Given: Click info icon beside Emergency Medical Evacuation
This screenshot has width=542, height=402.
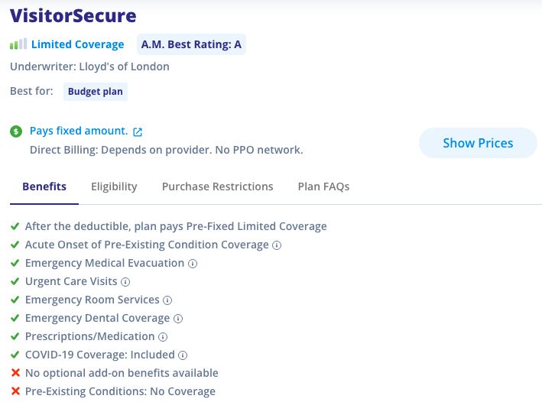Looking at the screenshot, I should pyautogui.click(x=193, y=264).
